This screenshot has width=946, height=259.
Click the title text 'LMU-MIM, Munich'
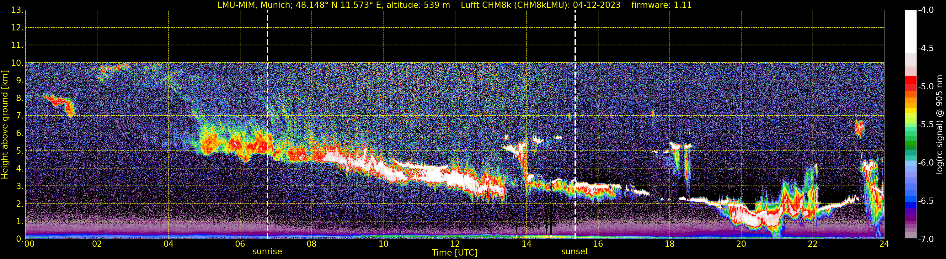click(254, 5)
